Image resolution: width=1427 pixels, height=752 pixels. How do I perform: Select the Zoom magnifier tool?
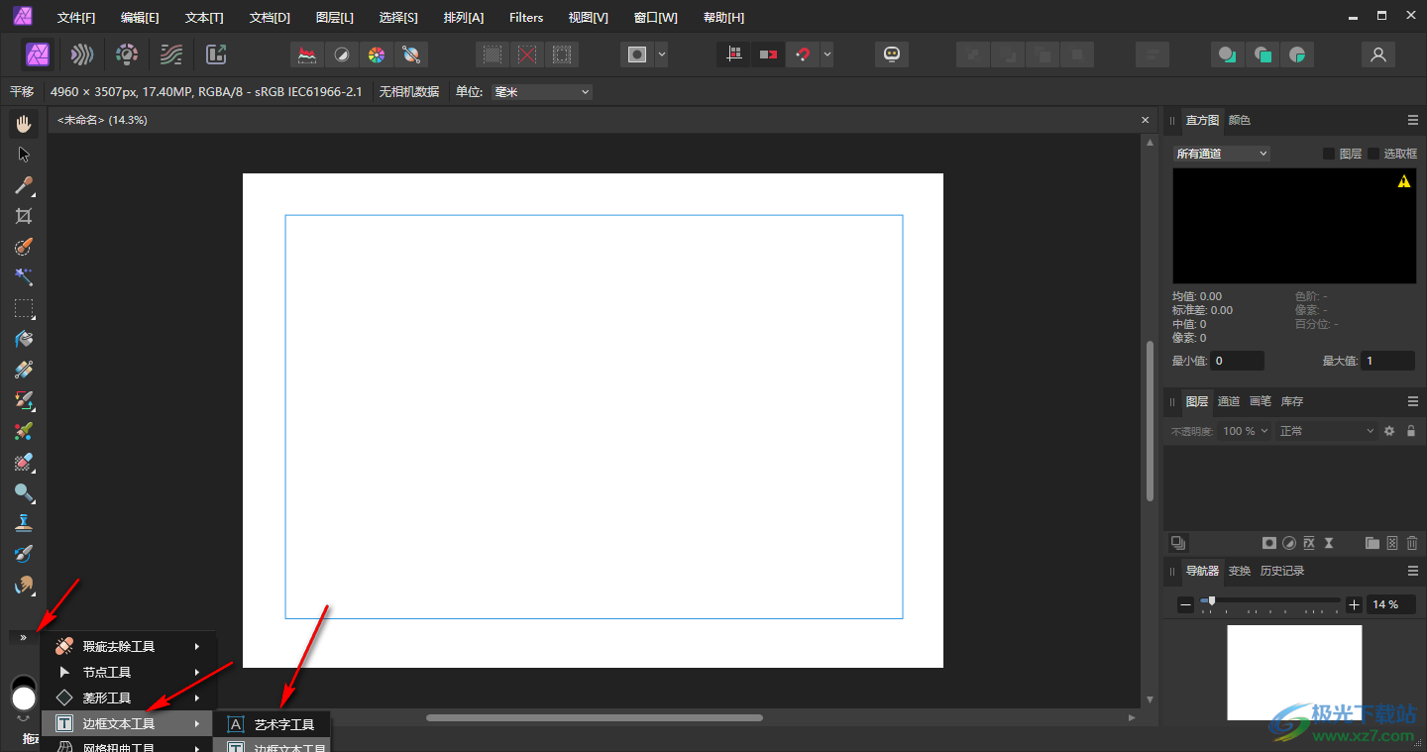[x=24, y=492]
